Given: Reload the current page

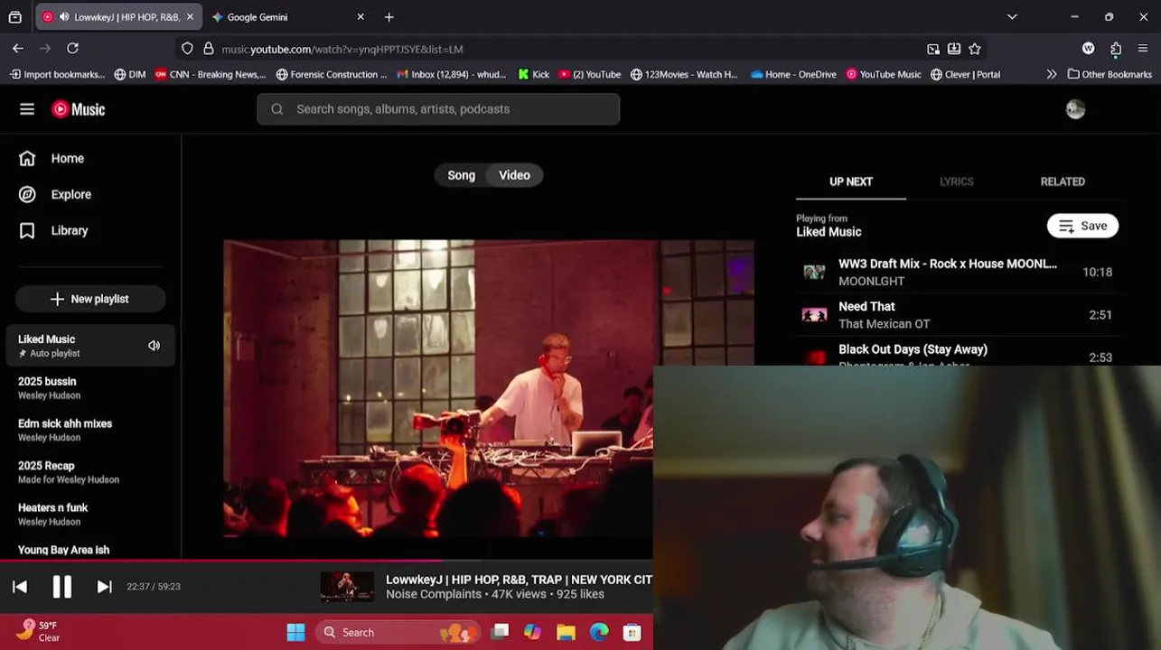Looking at the screenshot, I should [72, 49].
